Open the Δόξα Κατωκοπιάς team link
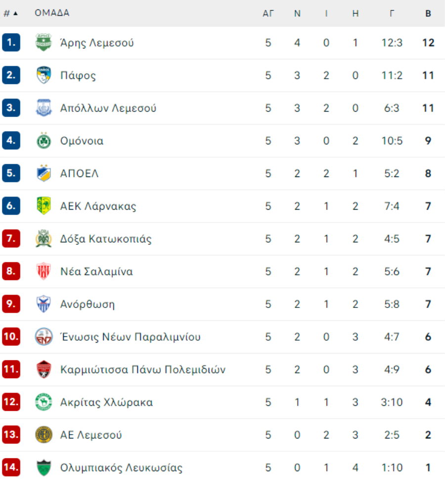Viewport: 445px width, 483px height. point(106,239)
